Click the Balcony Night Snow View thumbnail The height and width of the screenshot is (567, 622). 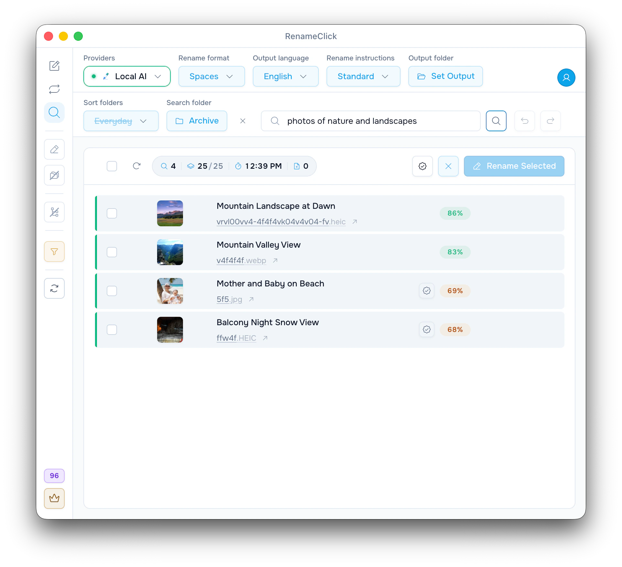(170, 330)
